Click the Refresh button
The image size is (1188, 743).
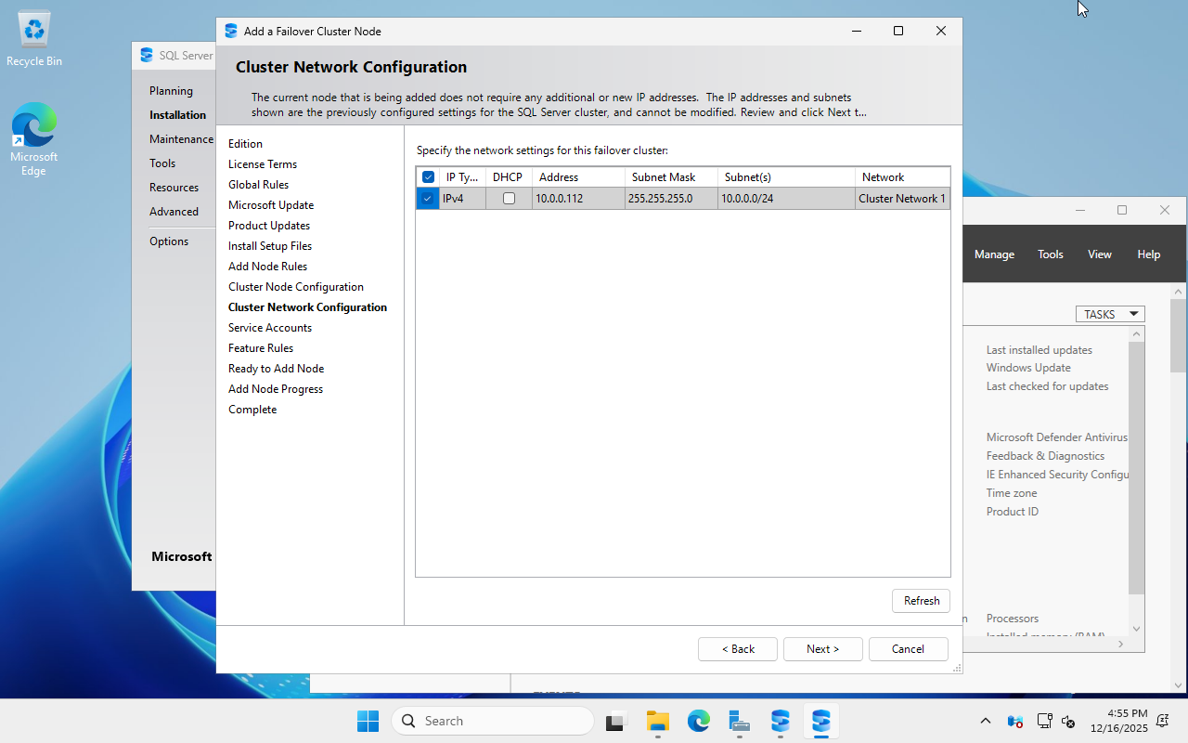coord(921,601)
